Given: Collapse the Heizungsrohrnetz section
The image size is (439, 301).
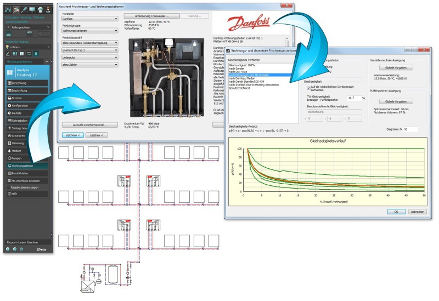Looking at the screenshot, I should point(47,61).
